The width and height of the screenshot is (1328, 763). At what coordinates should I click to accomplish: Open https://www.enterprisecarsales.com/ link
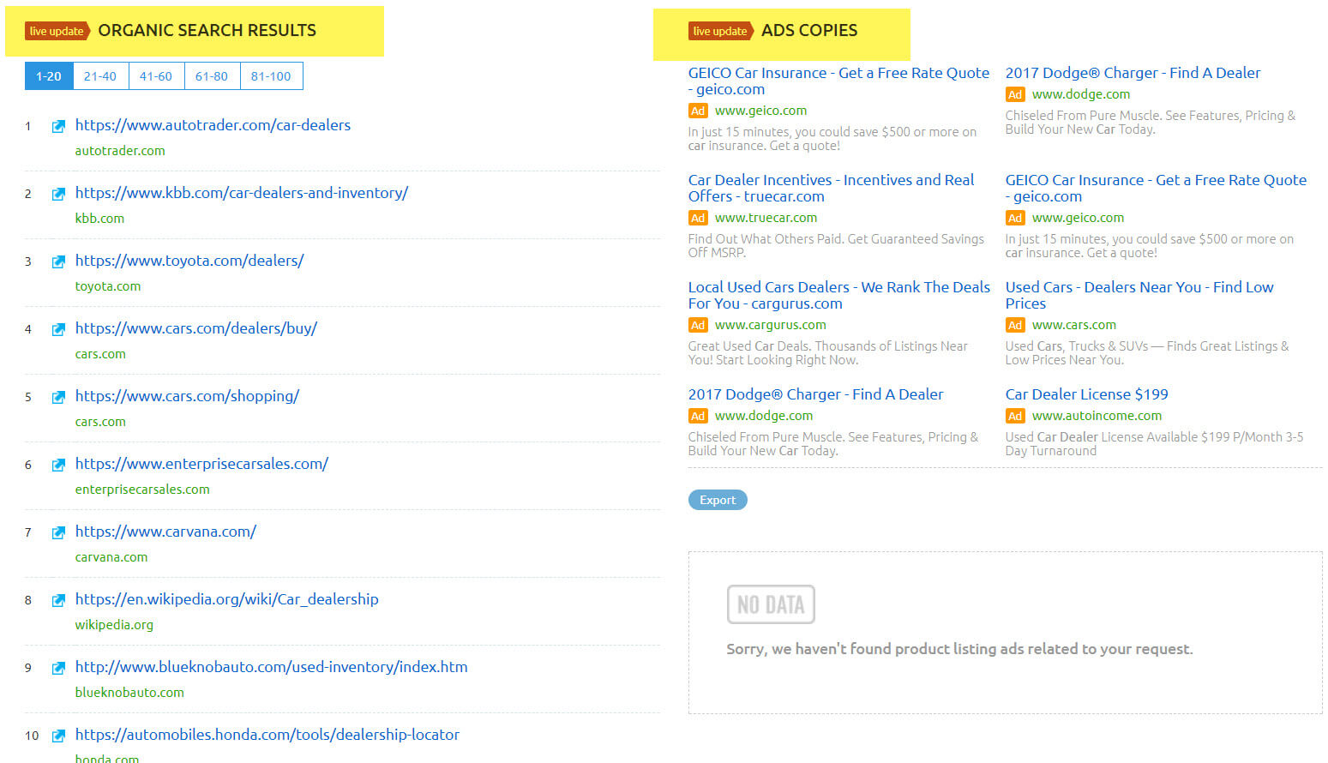click(x=201, y=464)
